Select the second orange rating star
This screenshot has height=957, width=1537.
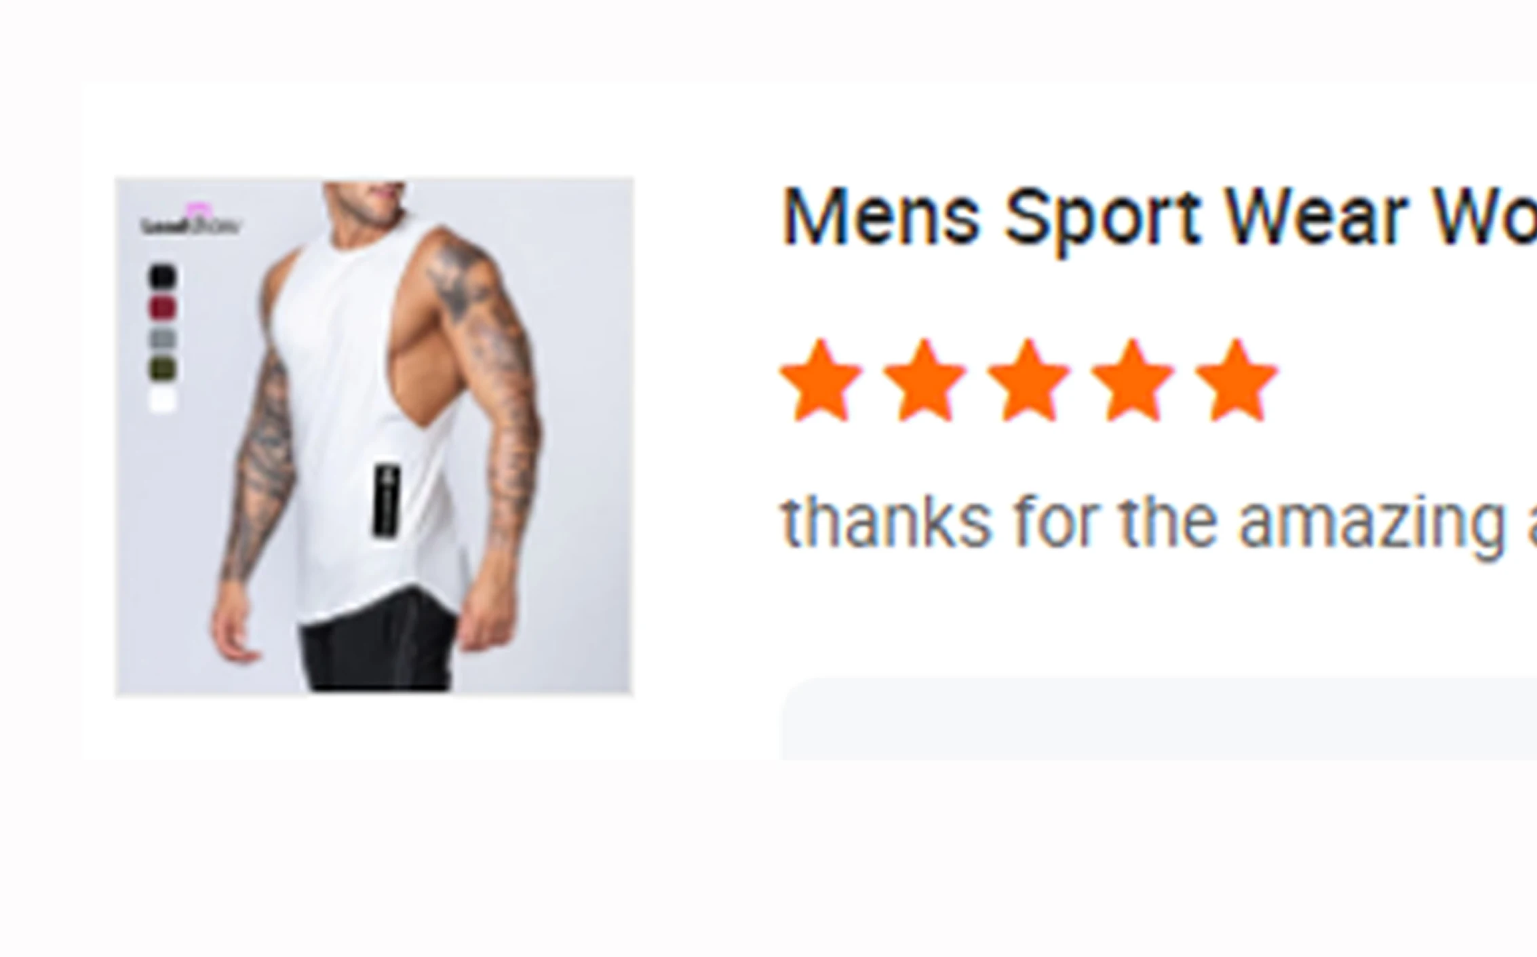click(x=925, y=380)
